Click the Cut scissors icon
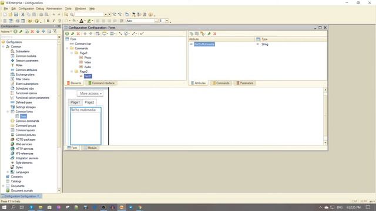 (23, 15)
